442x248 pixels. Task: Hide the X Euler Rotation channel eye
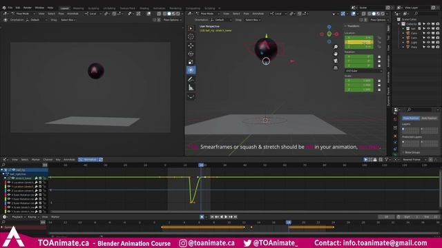coord(9,194)
